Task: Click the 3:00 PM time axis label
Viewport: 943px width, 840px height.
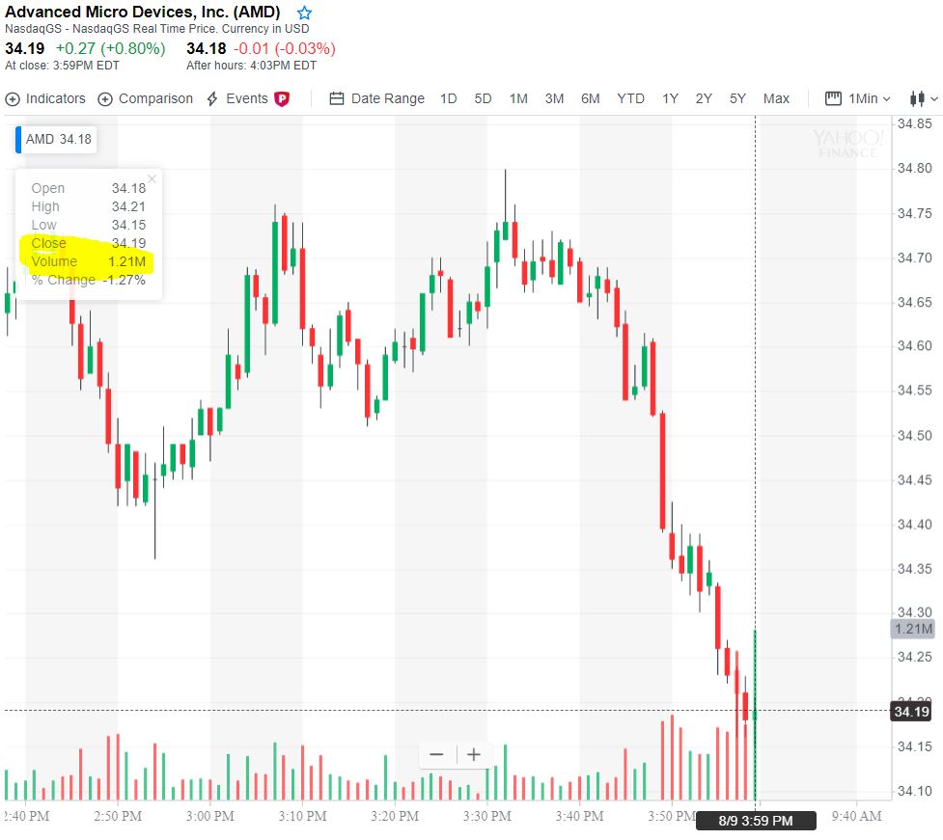Action: point(209,816)
